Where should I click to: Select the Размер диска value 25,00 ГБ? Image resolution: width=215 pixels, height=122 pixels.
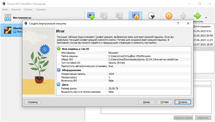click(x=113, y=88)
